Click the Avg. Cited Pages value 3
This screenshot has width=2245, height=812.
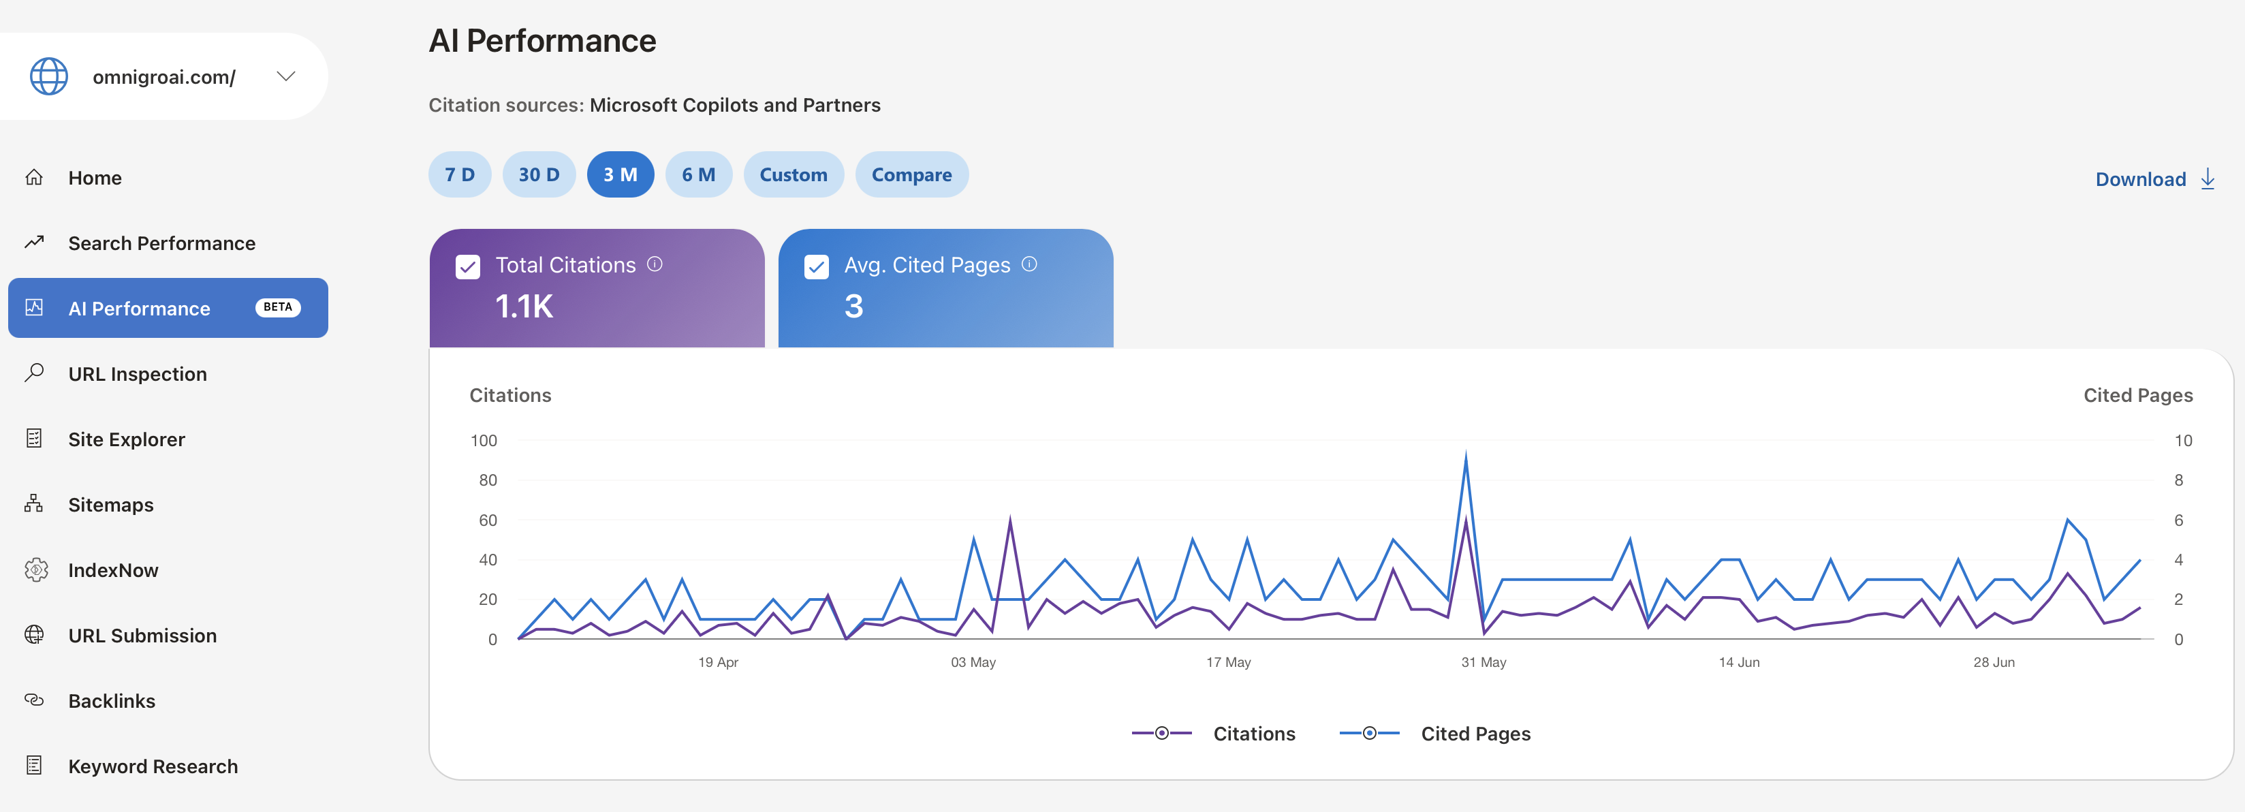[853, 306]
